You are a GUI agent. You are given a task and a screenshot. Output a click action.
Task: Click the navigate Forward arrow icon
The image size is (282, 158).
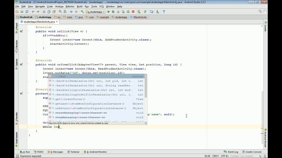(x=76, y=12)
